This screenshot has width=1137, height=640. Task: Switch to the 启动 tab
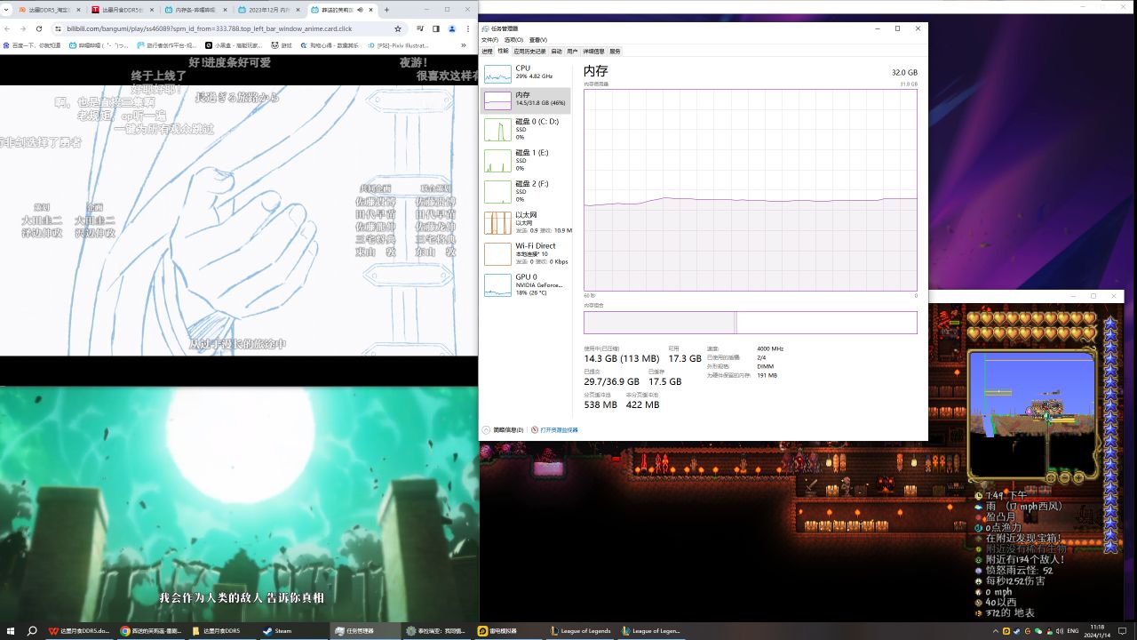pos(557,52)
